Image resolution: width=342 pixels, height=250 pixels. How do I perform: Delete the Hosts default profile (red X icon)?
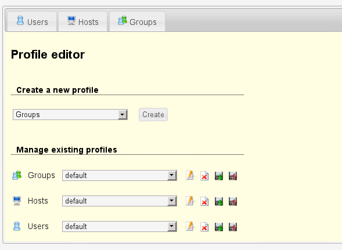click(204, 201)
